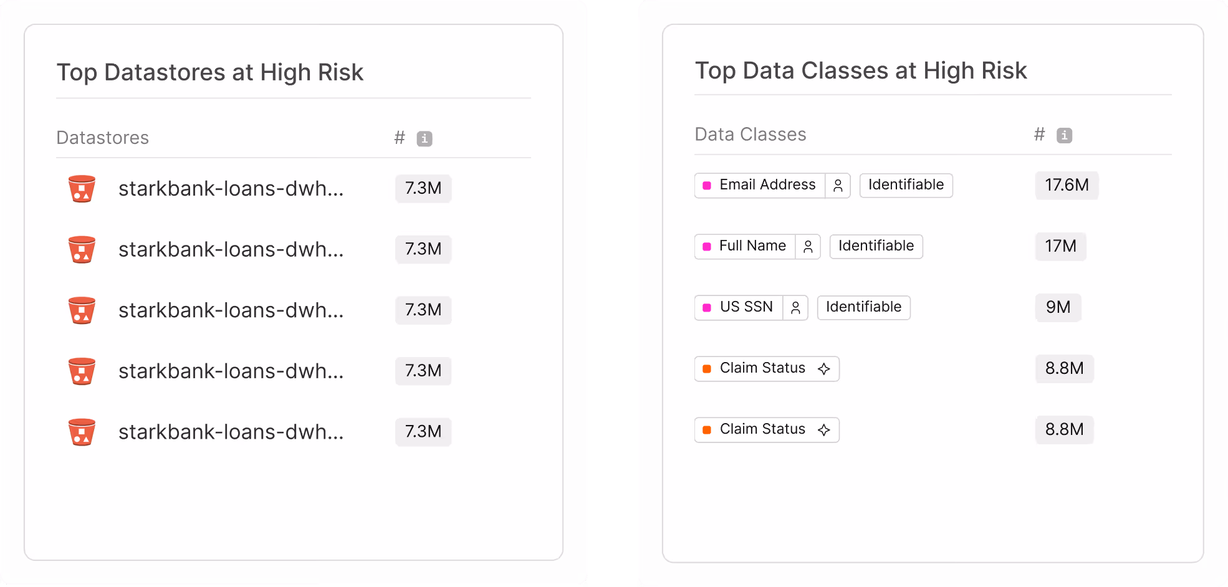Select the Identifiable tag beside Full Name

pos(876,246)
